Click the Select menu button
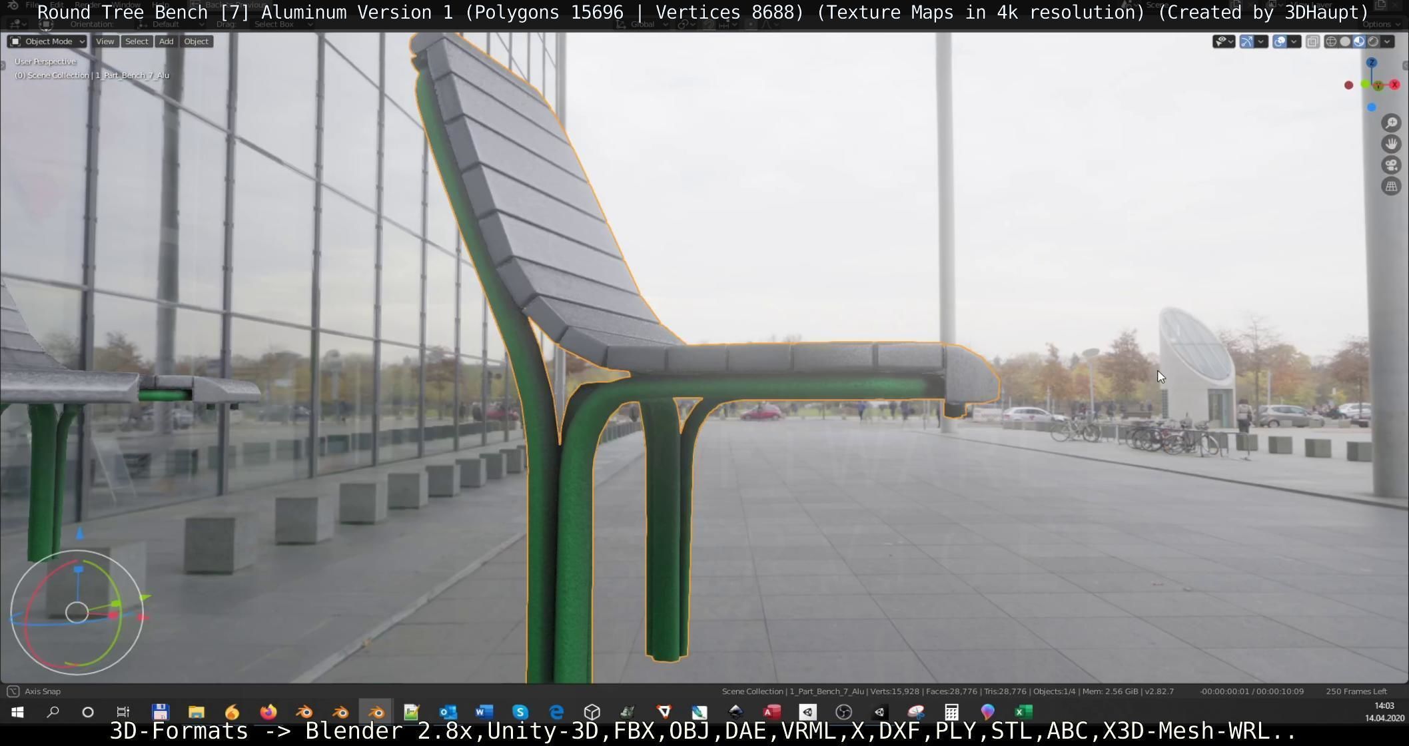 (x=137, y=41)
